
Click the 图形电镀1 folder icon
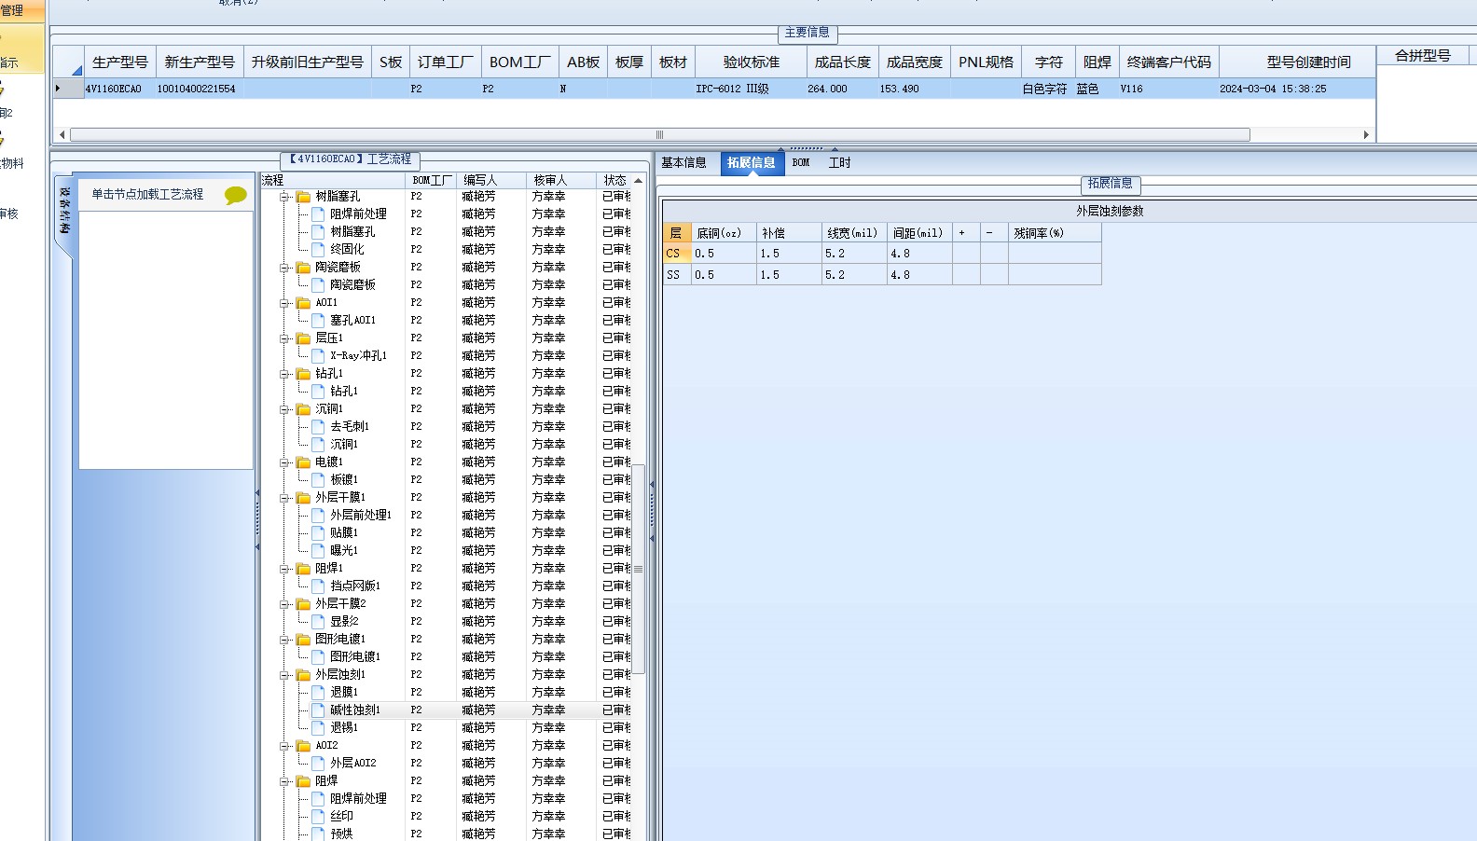[x=303, y=640]
